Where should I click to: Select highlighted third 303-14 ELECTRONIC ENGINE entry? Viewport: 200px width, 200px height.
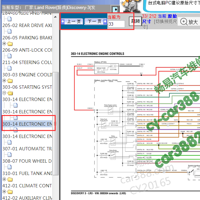(27, 124)
